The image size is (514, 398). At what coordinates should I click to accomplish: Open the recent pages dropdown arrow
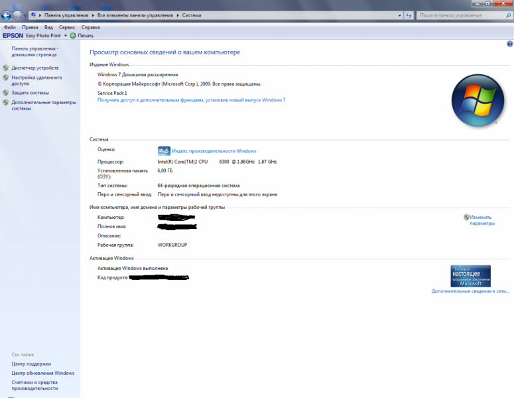[x=25, y=15]
